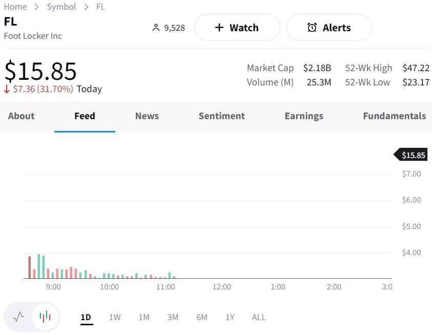Image resolution: width=432 pixels, height=335 pixels.
Task: Open Alerts for Foot Locker
Action: click(x=328, y=28)
